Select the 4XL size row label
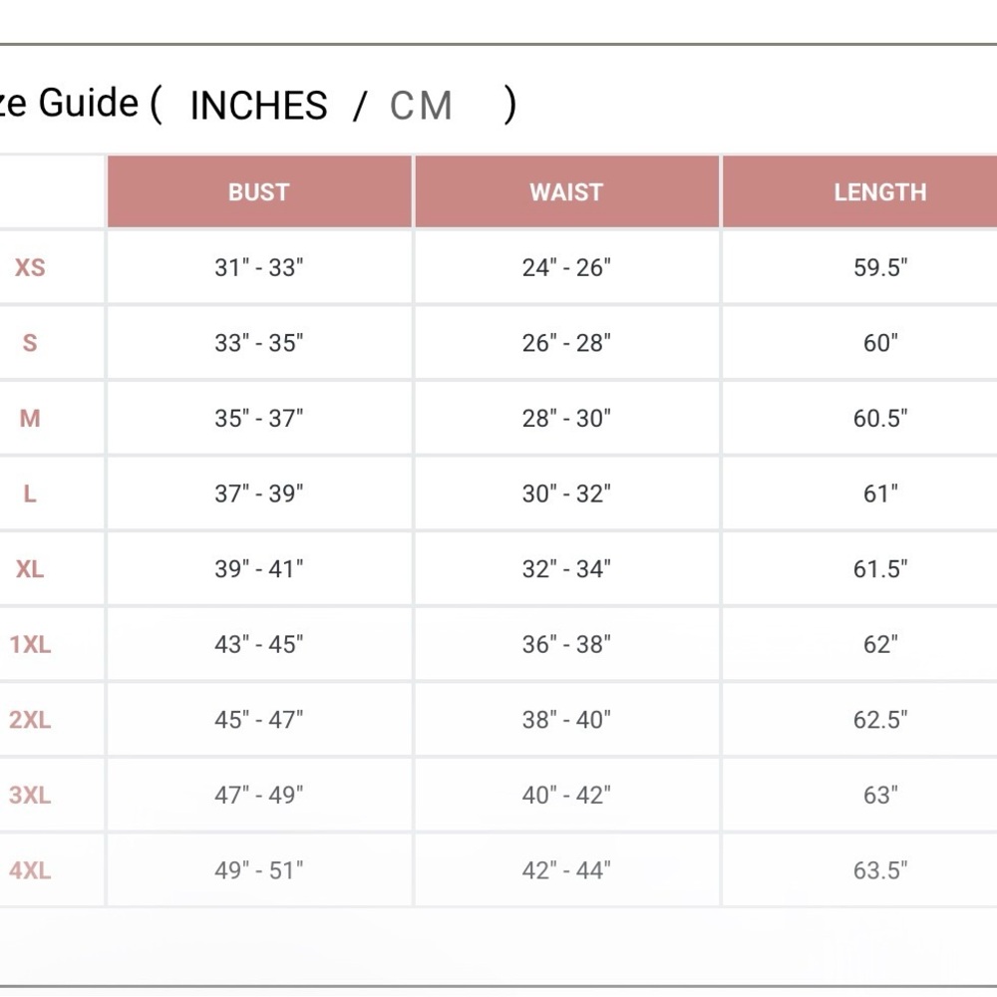Viewport: 997px width, 997px height. coord(30,869)
